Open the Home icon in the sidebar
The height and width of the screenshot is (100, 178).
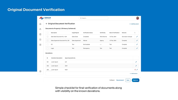pyautogui.click(x=40, y=24)
